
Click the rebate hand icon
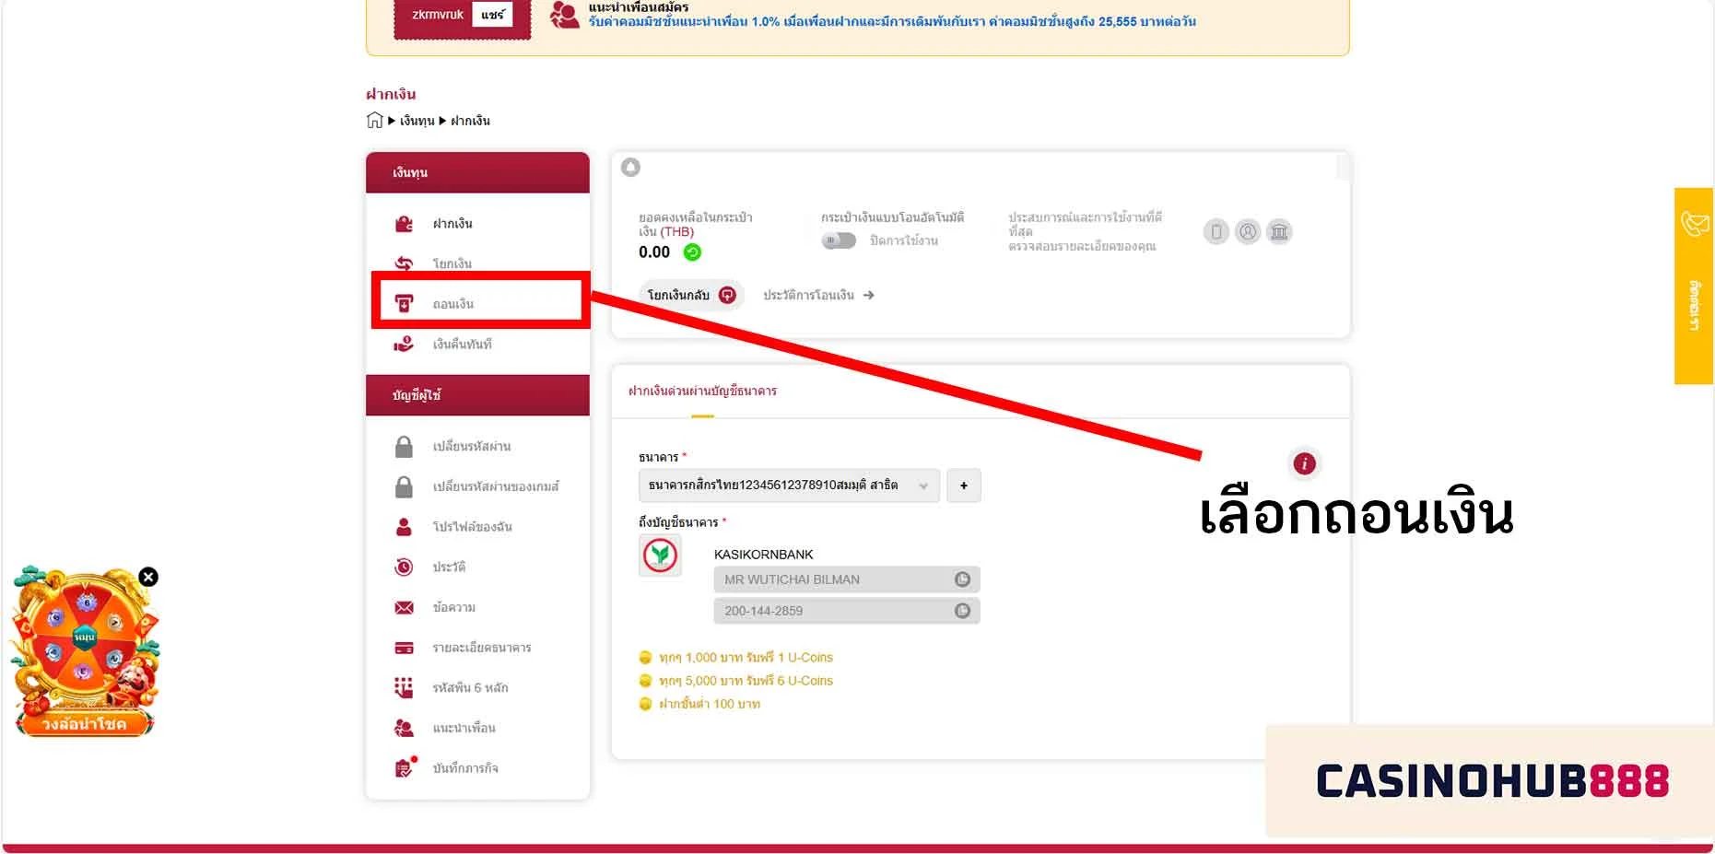pyautogui.click(x=404, y=344)
